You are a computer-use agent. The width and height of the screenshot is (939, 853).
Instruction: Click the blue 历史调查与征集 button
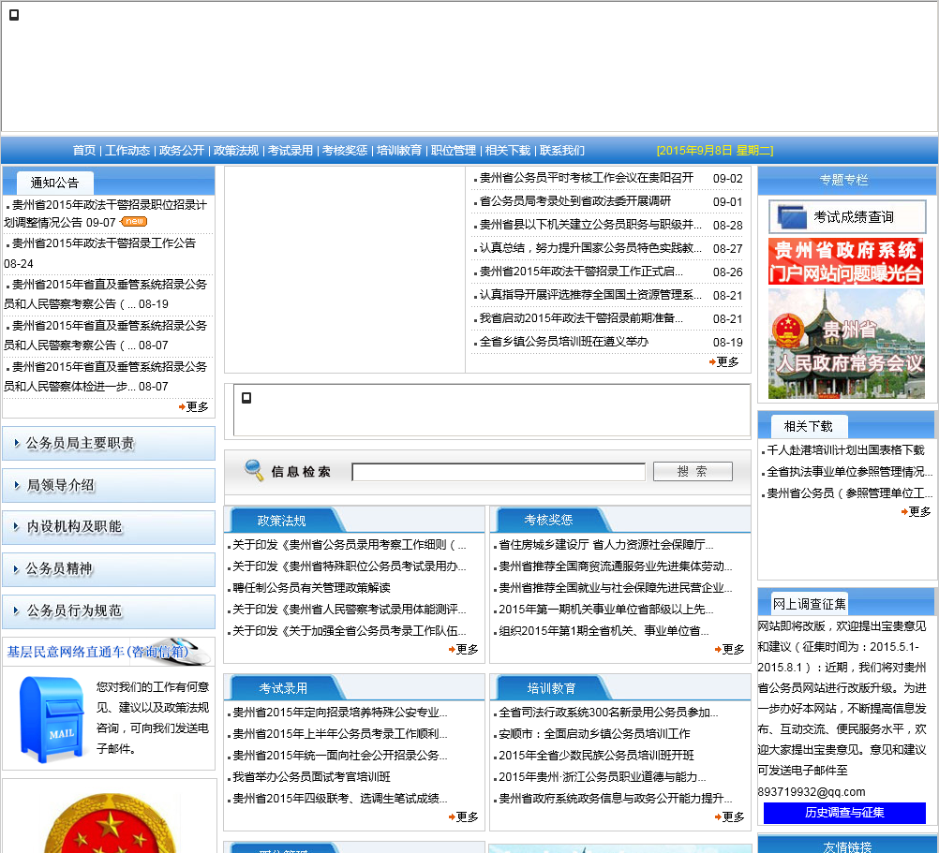point(844,813)
